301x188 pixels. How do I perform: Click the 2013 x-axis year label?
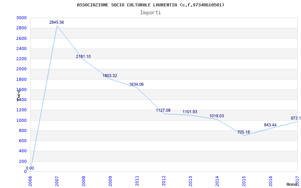[190, 181]
